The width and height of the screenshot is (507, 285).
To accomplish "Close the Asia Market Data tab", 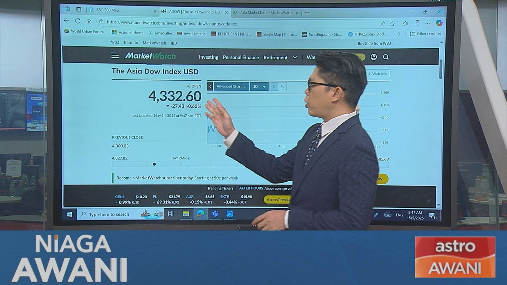I will coord(298,13).
